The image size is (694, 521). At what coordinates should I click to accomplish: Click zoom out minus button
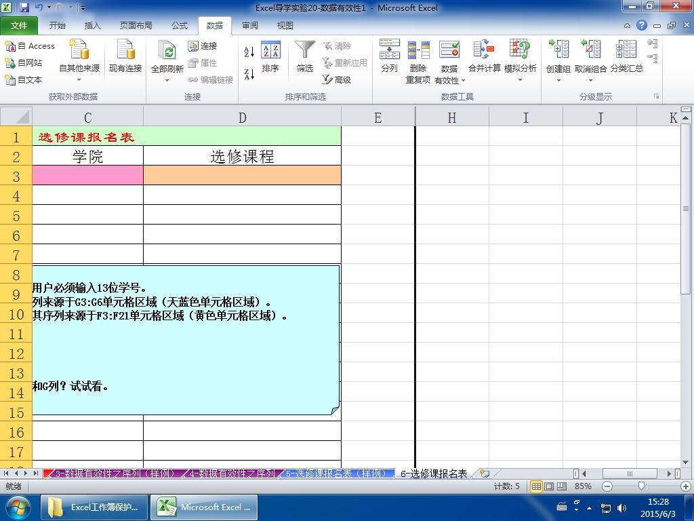pos(607,486)
